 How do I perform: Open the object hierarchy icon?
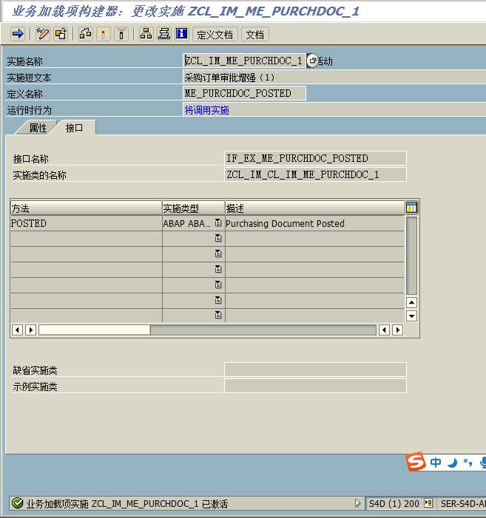pos(146,34)
